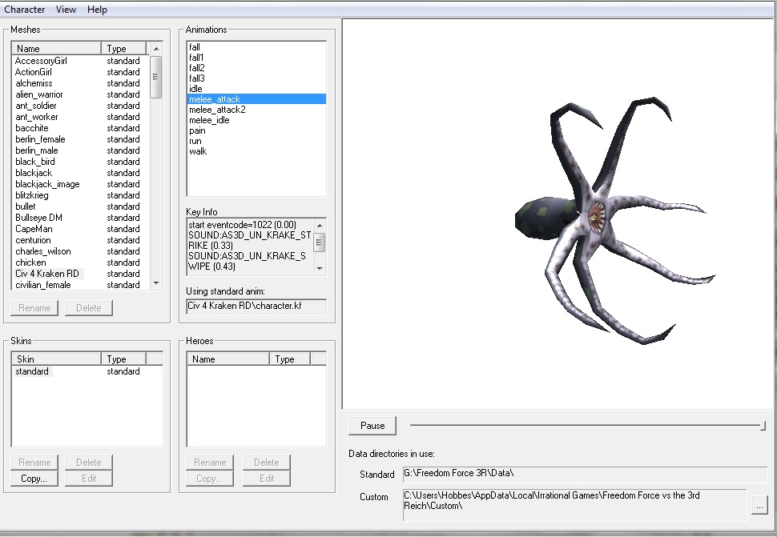777x537 pixels.
Task: Select AccessoryGirl mesh
Action: (x=80, y=61)
